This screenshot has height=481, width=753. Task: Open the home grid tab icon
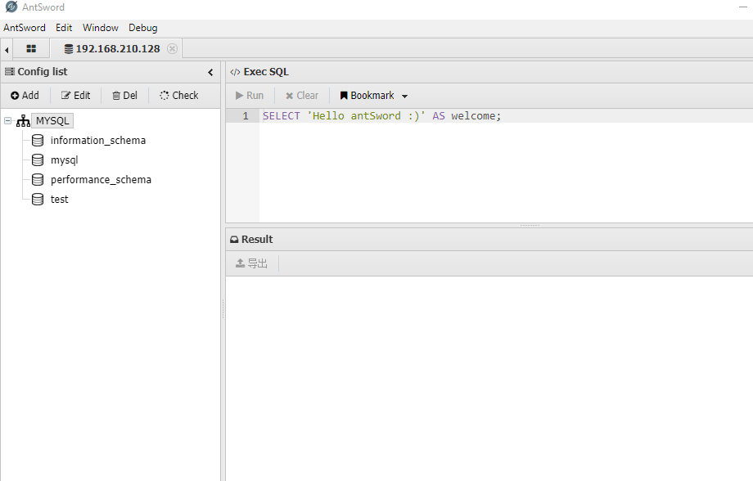pos(31,48)
